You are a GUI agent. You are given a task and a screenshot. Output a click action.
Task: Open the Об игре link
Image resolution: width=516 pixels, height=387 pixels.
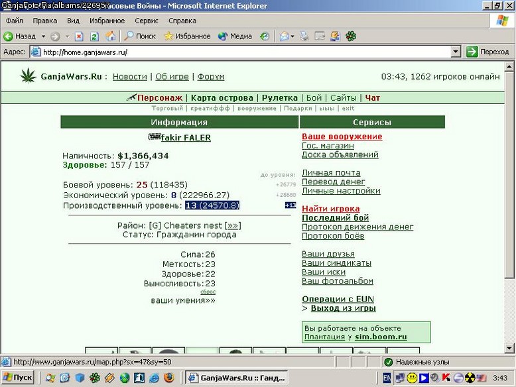pyautogui.click(x=172, y=77)
